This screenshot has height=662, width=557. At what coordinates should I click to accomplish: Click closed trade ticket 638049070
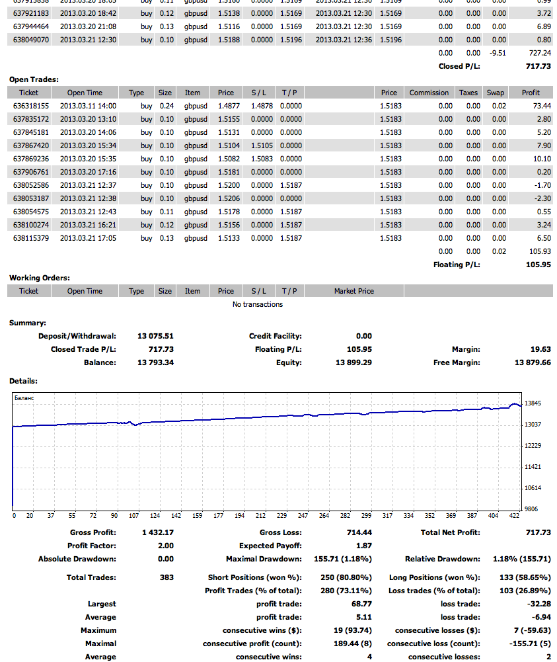(31, 40)
